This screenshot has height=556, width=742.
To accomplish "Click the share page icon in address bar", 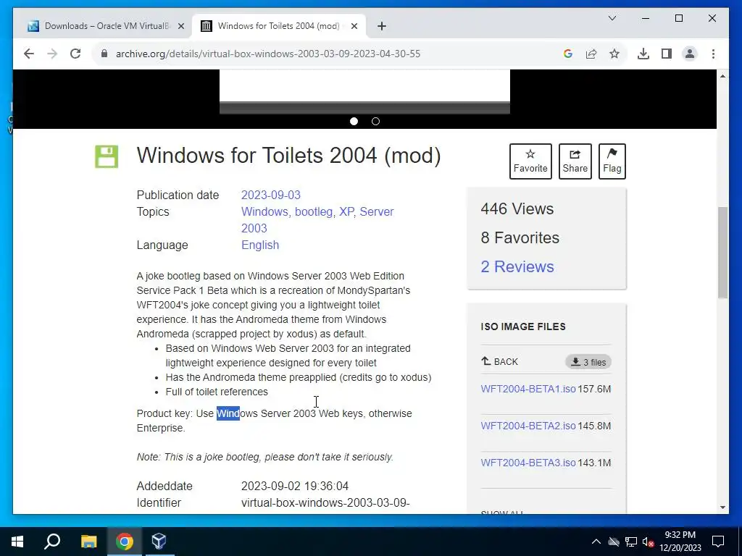I will pyautogui.click(x=591, y=54).
